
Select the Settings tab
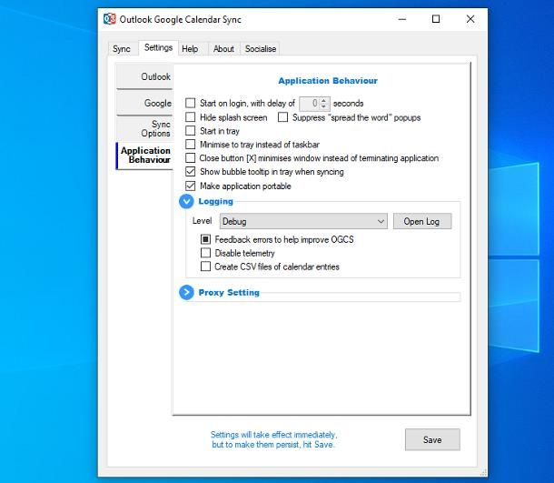tap(158, 47)
